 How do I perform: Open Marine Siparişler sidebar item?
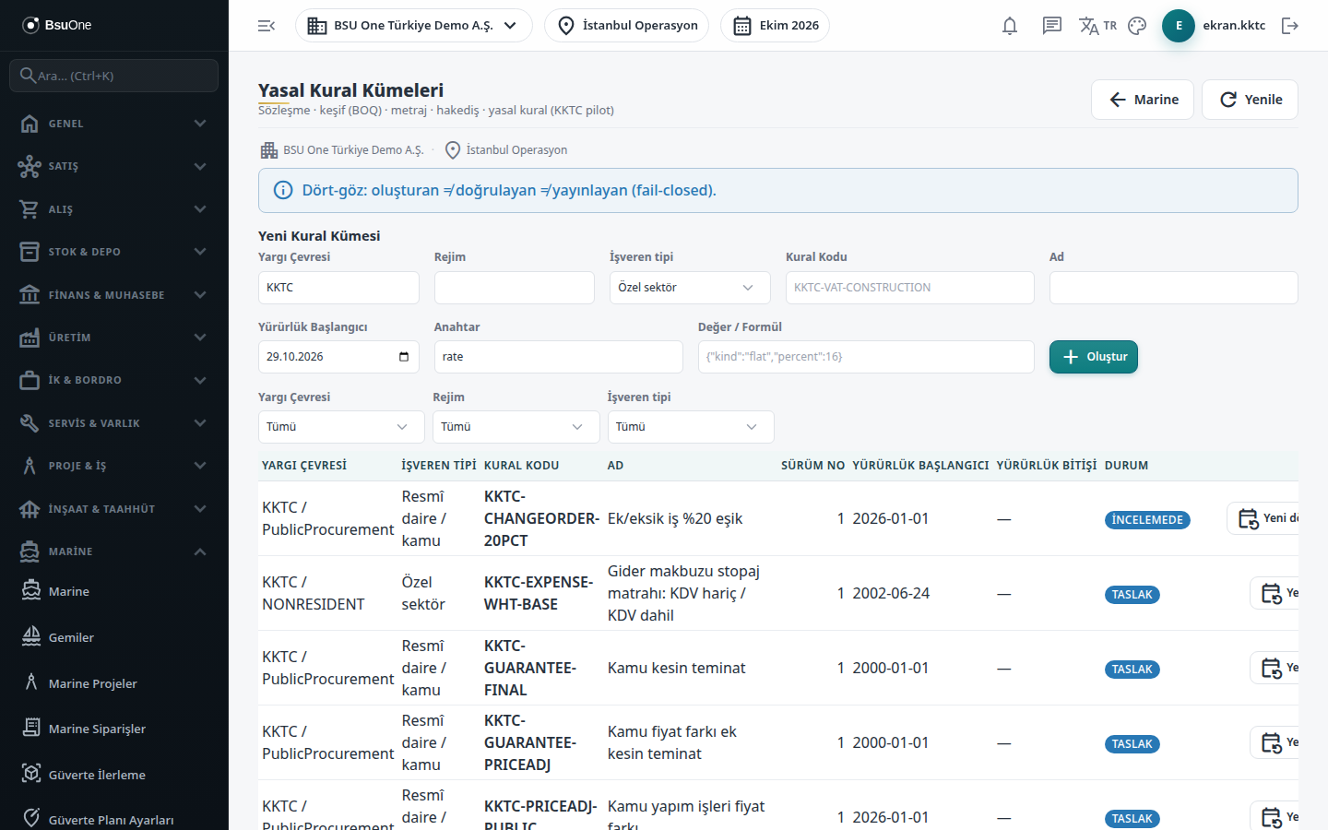pos(114,729)
